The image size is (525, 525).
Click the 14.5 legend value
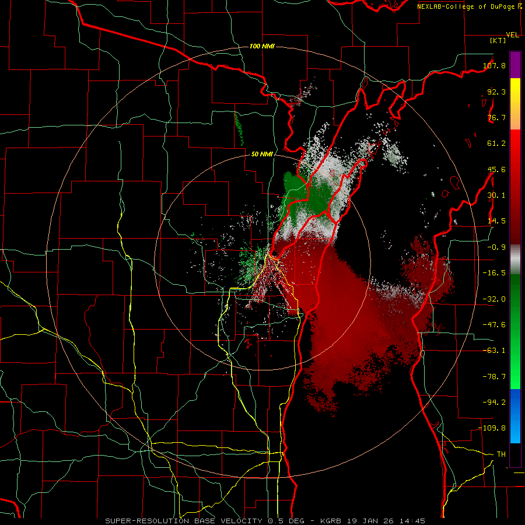(496, 221)
